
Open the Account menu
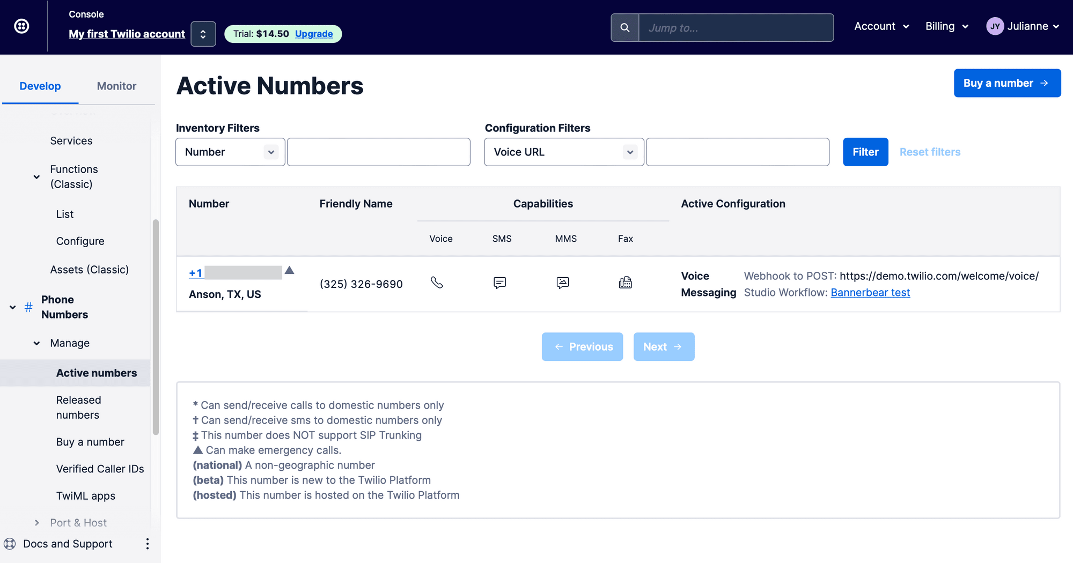click(x=881, y=26)
